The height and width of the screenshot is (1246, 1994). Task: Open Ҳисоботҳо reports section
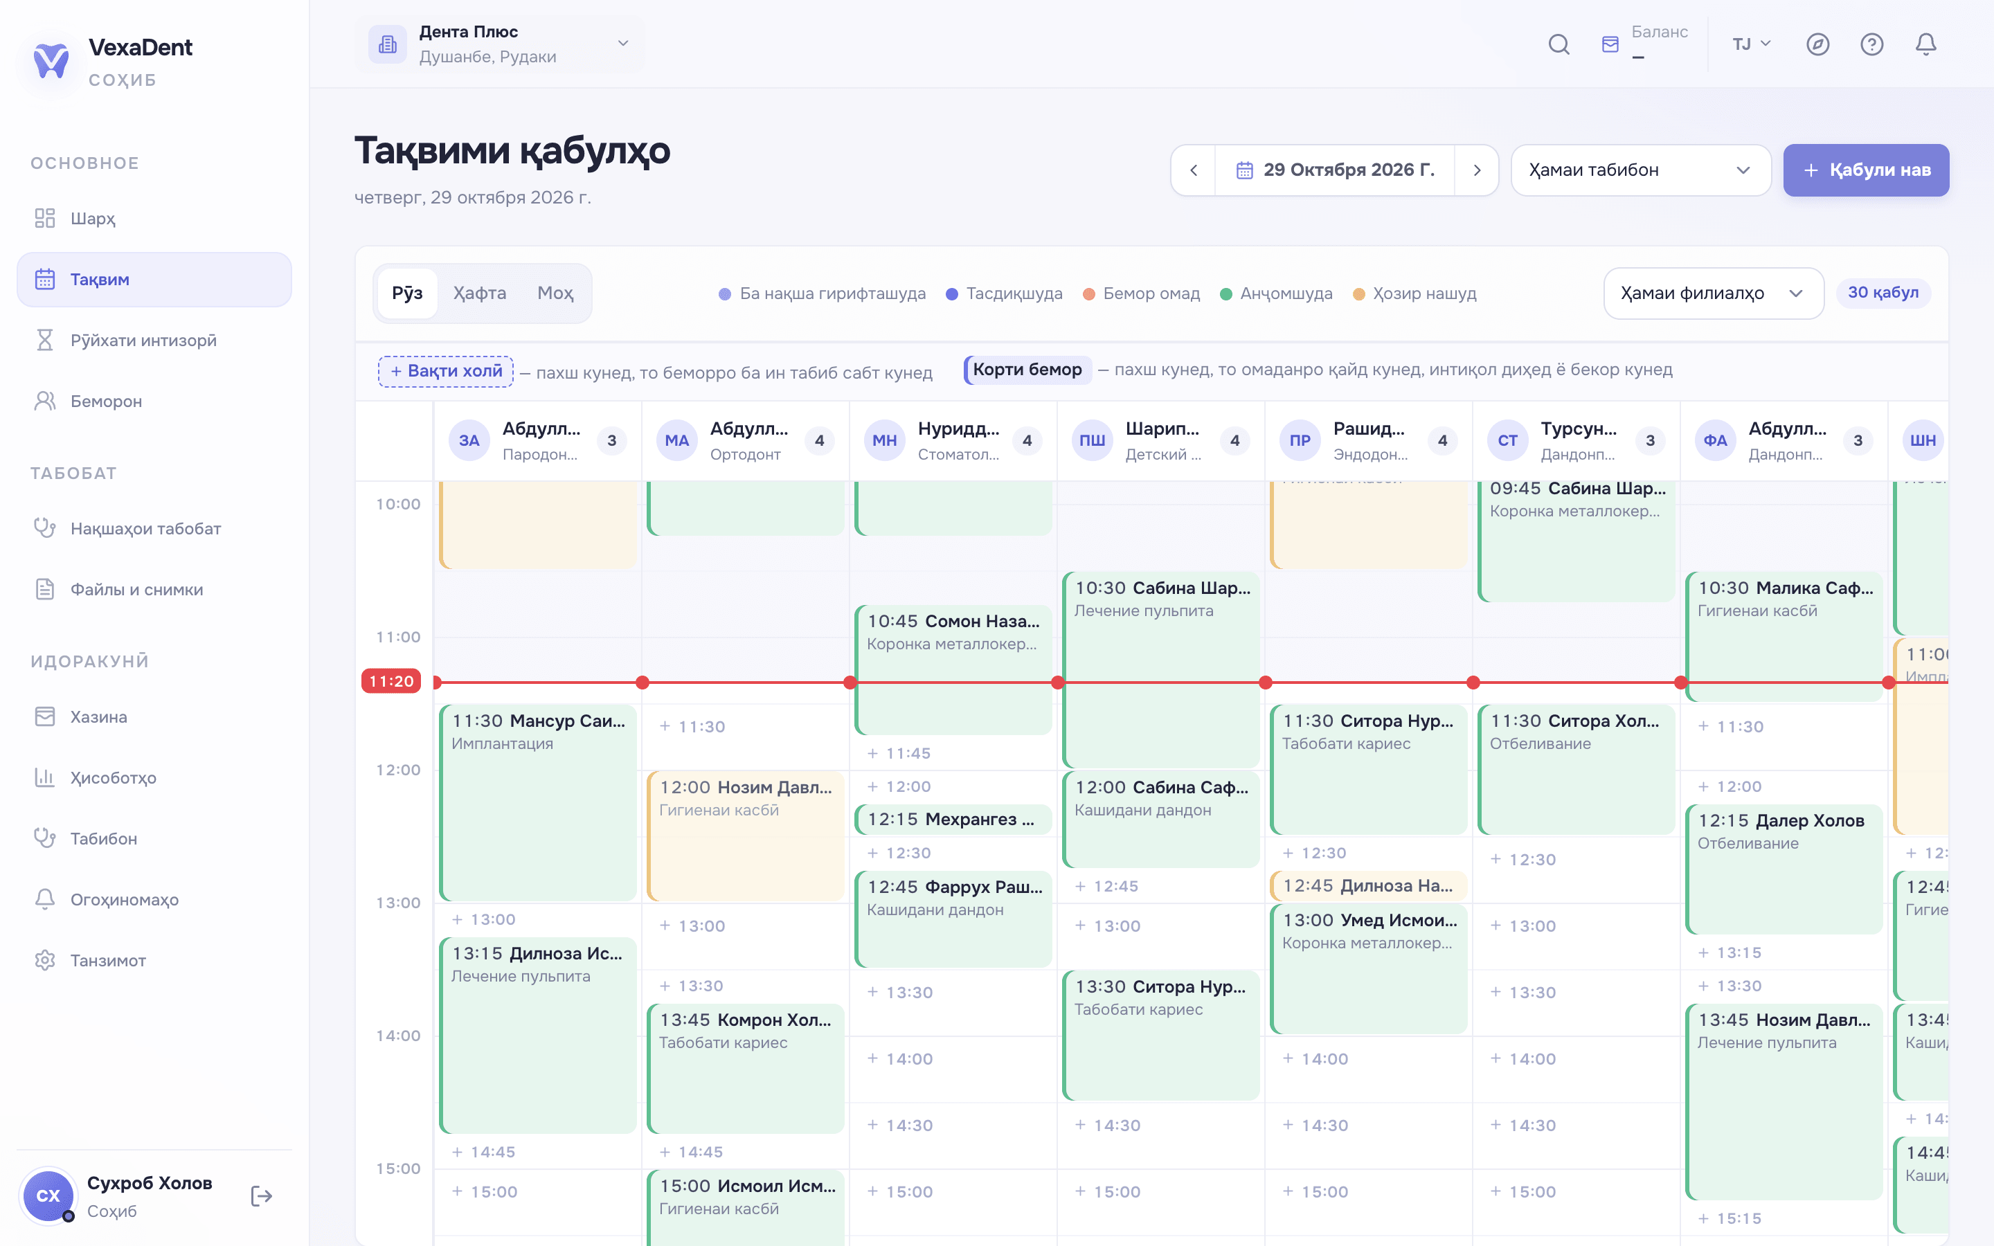point(154,778)
